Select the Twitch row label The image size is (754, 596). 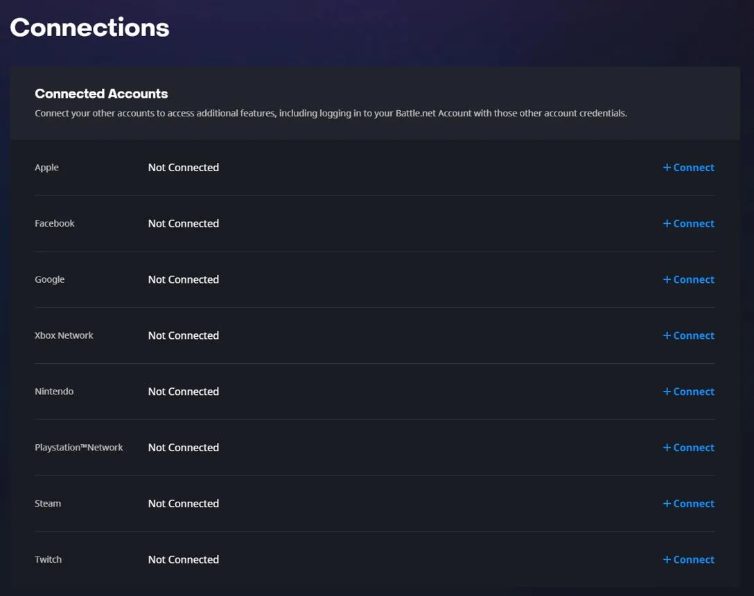48,559
